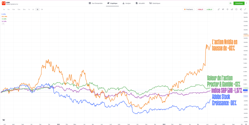This screenshot has height=125, width=249.
Task: Click the orange 203.38% legend value
Action: pyautogui.click(x=4, y=16)
